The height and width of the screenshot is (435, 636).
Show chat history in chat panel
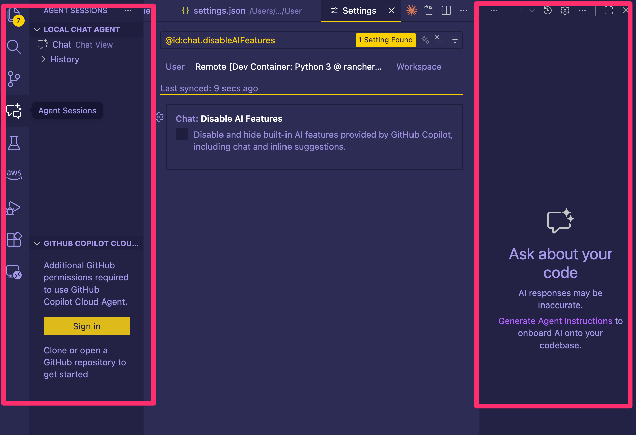(x=547, y=11)
